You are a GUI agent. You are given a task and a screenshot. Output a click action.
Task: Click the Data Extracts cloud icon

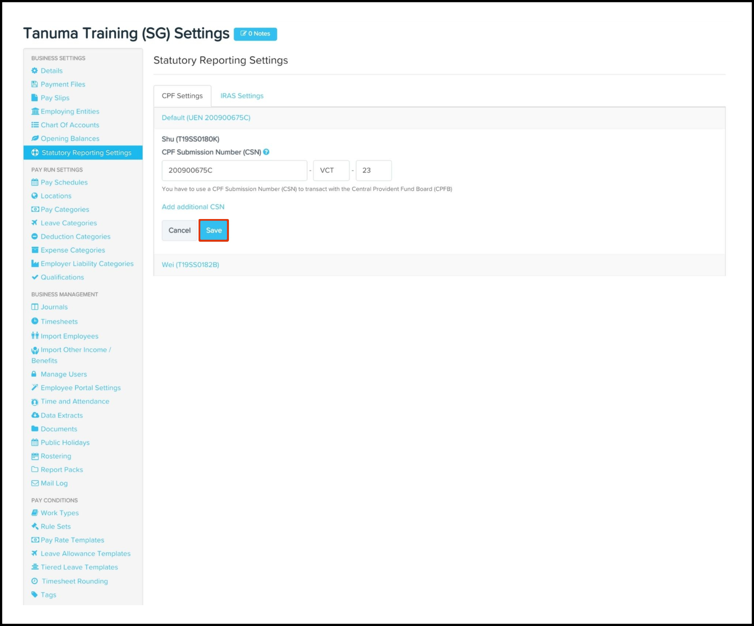[35, 415]
